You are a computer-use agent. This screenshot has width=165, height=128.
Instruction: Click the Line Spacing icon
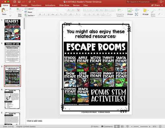point(107,10)
